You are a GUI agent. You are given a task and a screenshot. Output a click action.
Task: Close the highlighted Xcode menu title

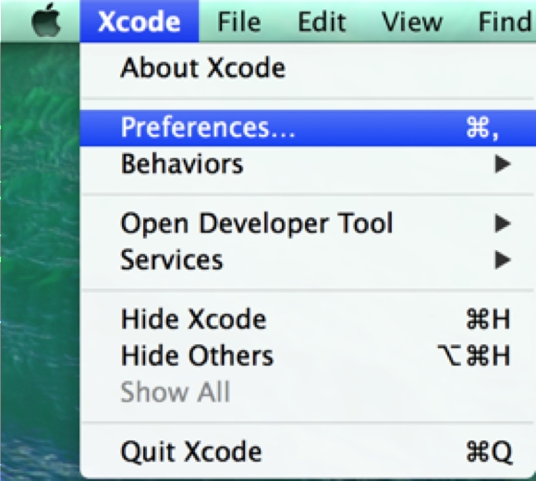pos(140,21)
